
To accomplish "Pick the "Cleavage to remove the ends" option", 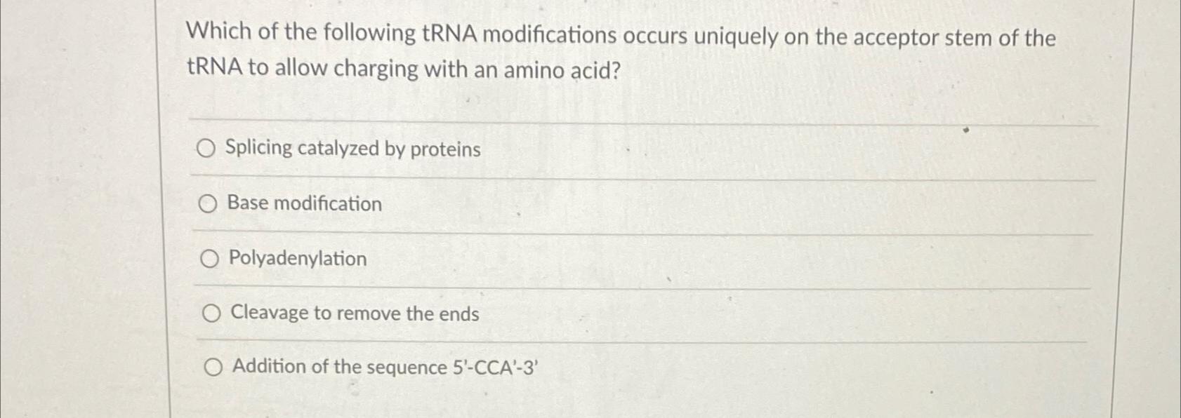I will coord(211,313).
